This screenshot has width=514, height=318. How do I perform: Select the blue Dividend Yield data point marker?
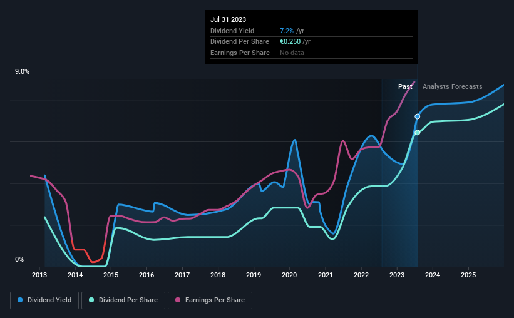pyautogui.click(x=418, y=116)
